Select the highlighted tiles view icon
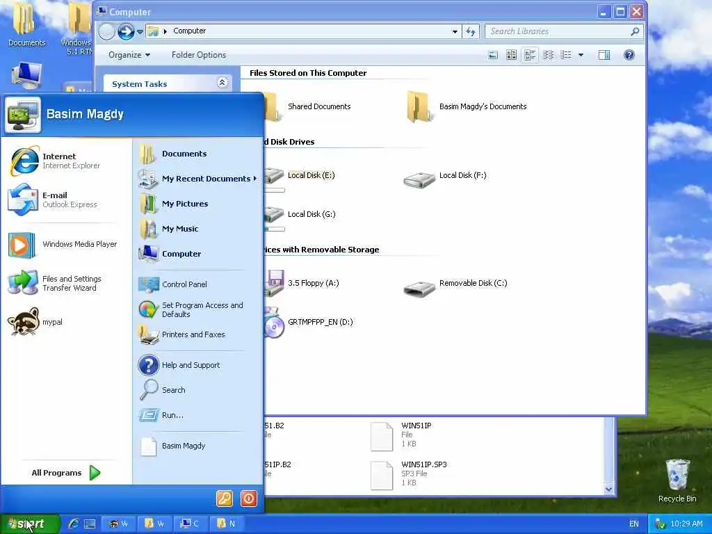Viewport: 712px width, 534px height. 530,56
